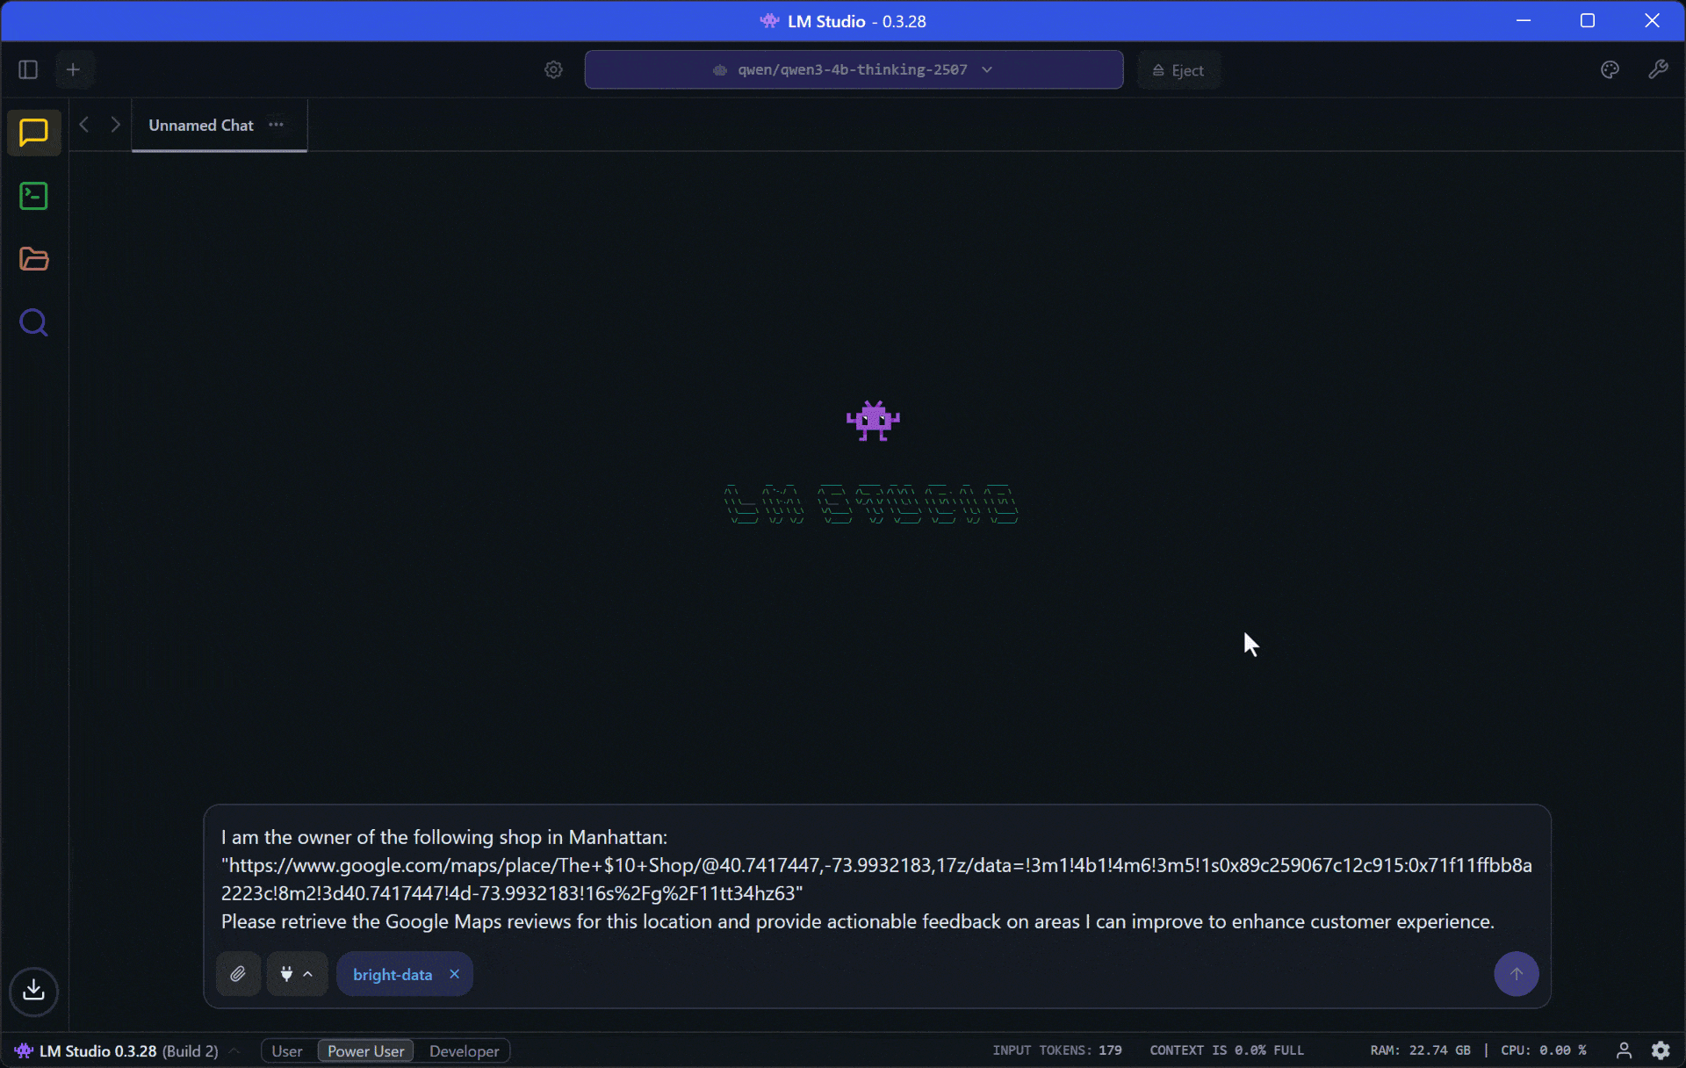Open the Downloads panel icon
1686x1068 pixels.
33,991
